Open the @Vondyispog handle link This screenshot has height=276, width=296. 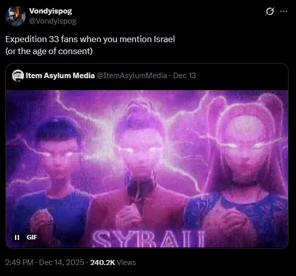[x=52, y=21]
